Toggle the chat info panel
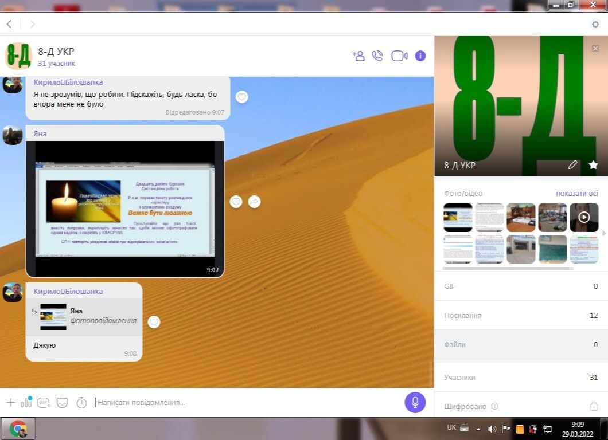The height and width of the screenshot is (440, 608). coord(420,56)
